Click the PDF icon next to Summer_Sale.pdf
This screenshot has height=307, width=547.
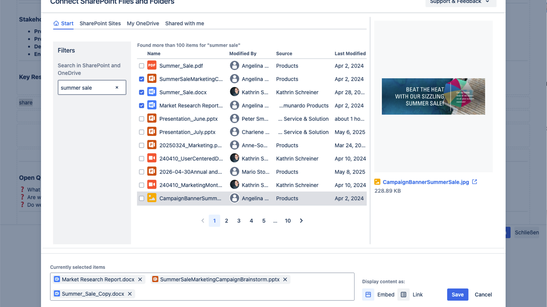pos(152,65)
